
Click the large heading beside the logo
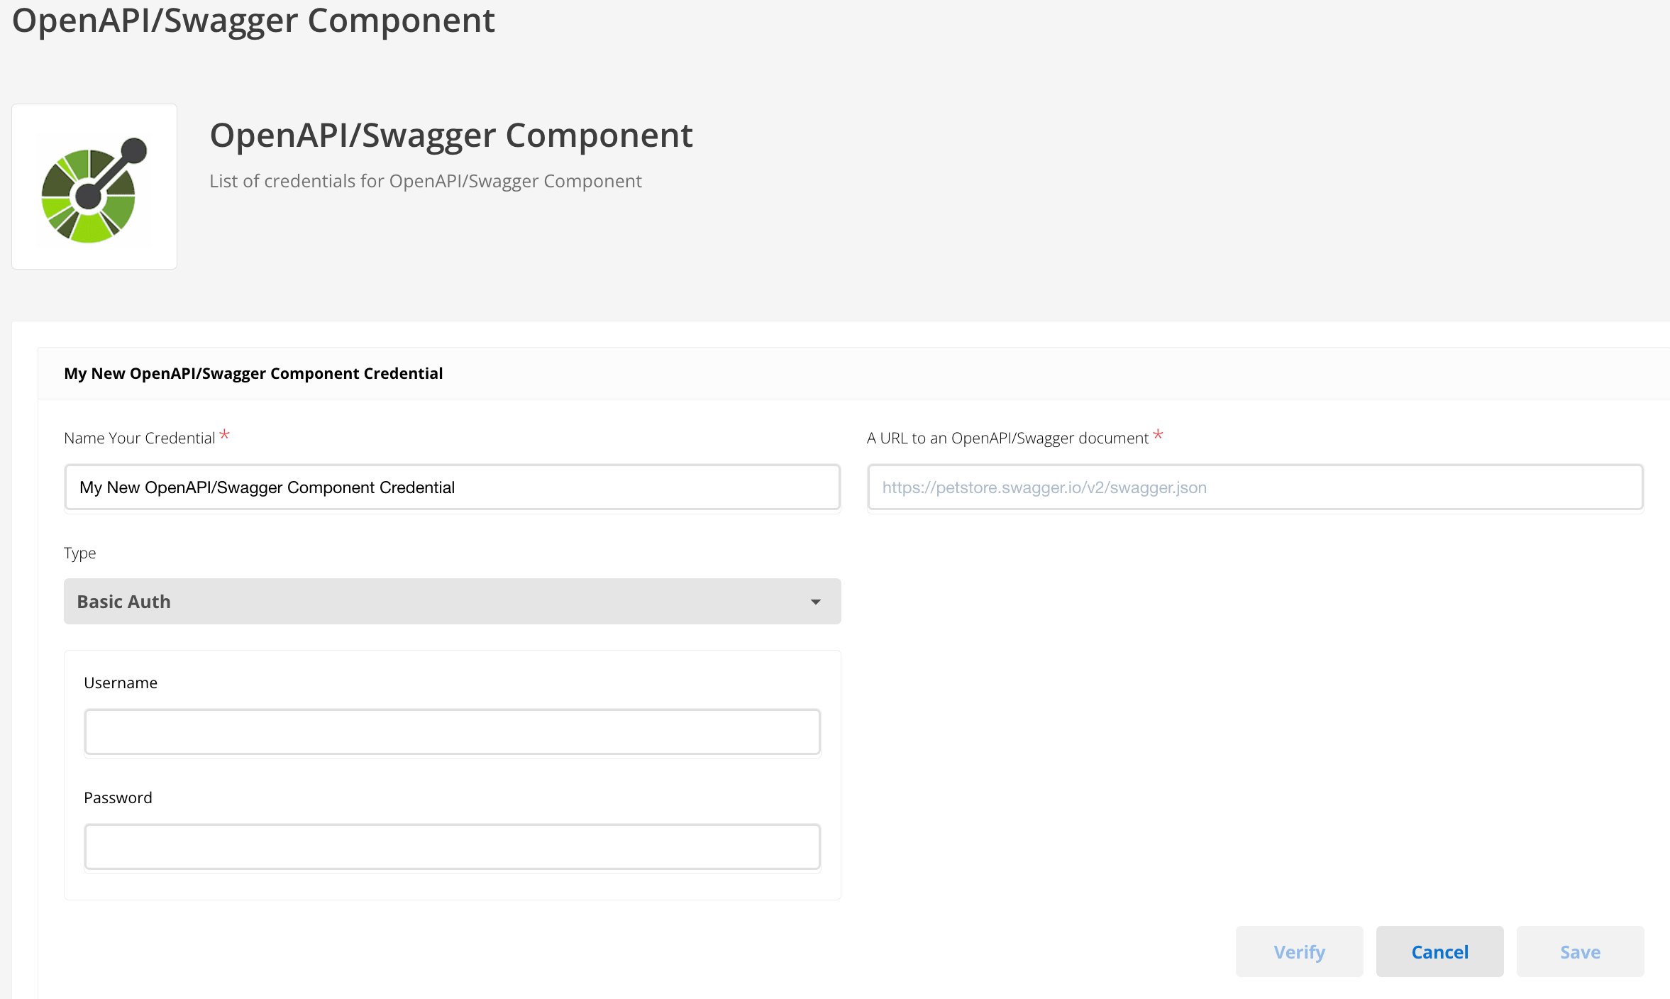click(451, 136)
